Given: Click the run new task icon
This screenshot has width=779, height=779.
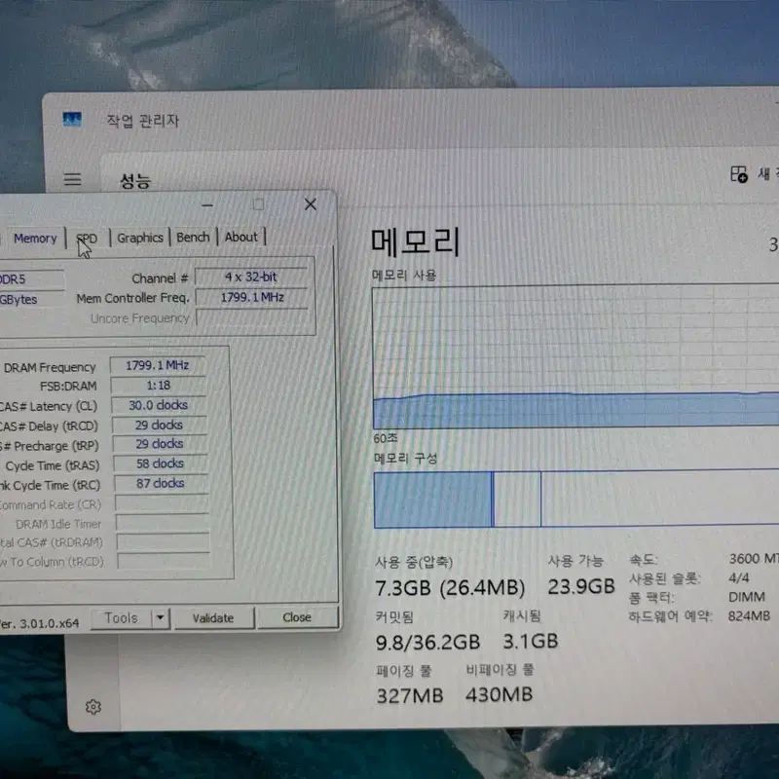Looking at the screenshot, I should (x=739, y=174).
